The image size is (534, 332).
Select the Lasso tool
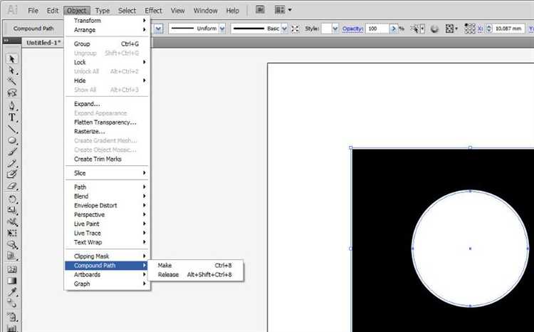tap(11, 93)
